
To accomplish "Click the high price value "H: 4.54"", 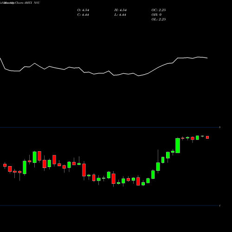I will [121, 10].
